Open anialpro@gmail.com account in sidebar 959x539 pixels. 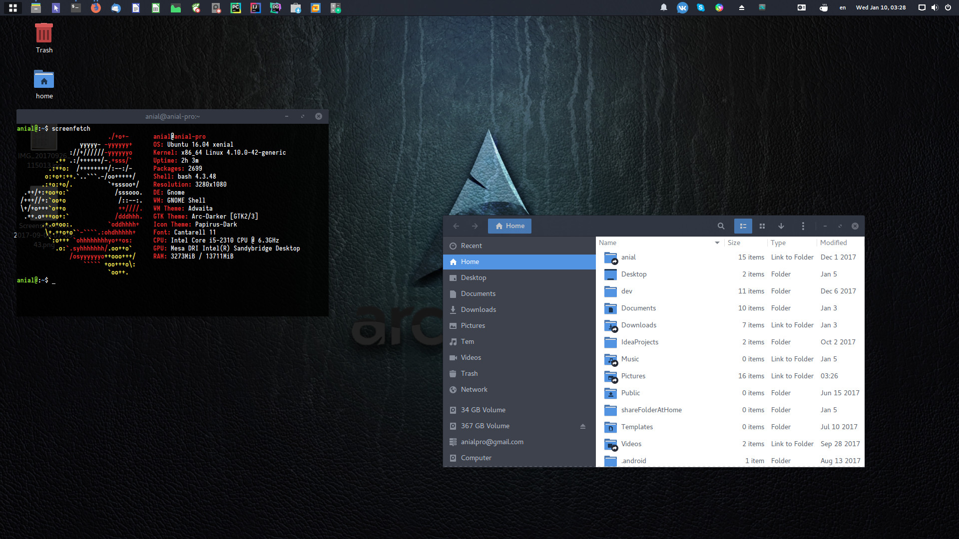click(519, 442)
